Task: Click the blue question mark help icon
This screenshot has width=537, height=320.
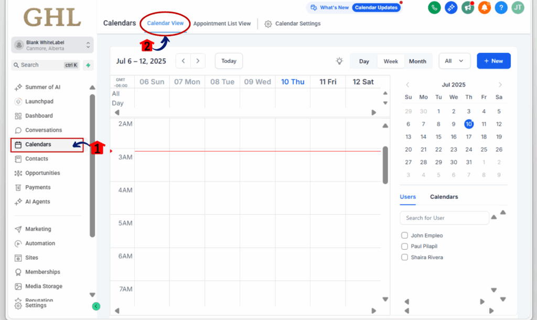Action: tap(501, 7)
